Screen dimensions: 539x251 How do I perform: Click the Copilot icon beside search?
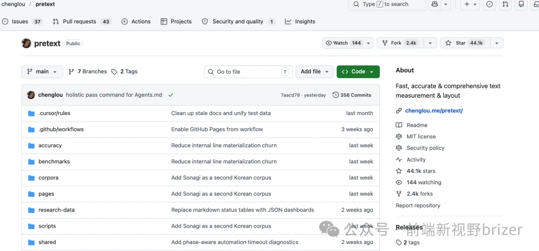click(x=434, y=4)
